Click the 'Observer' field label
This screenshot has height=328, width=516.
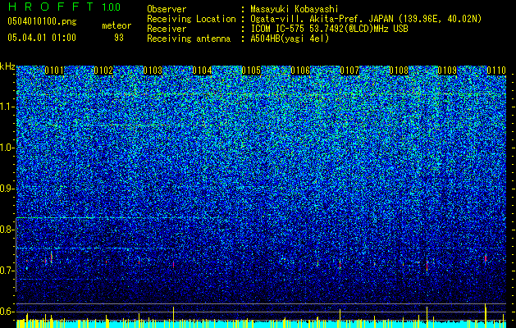tap(167, 9)
